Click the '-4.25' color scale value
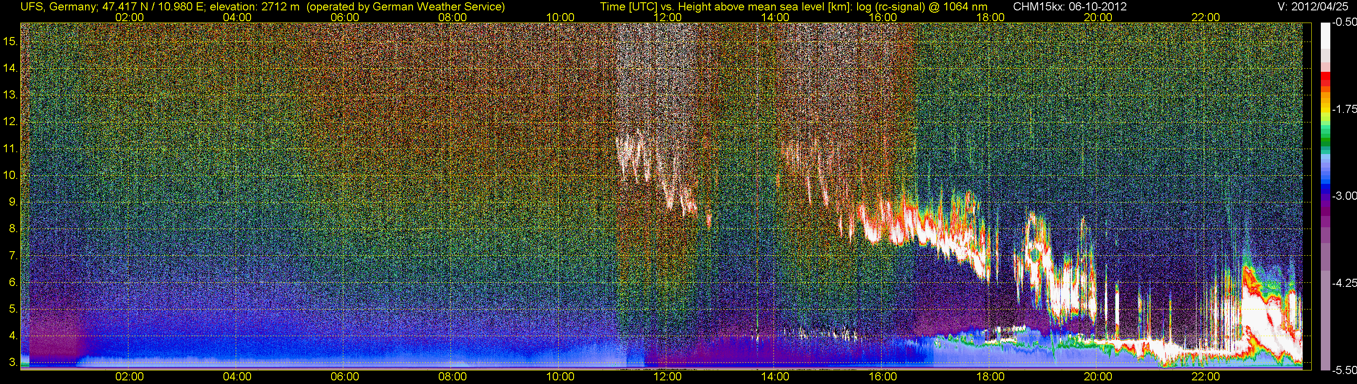Image resolution: width=1357 pixels, height=384 pixels. 1344,283
